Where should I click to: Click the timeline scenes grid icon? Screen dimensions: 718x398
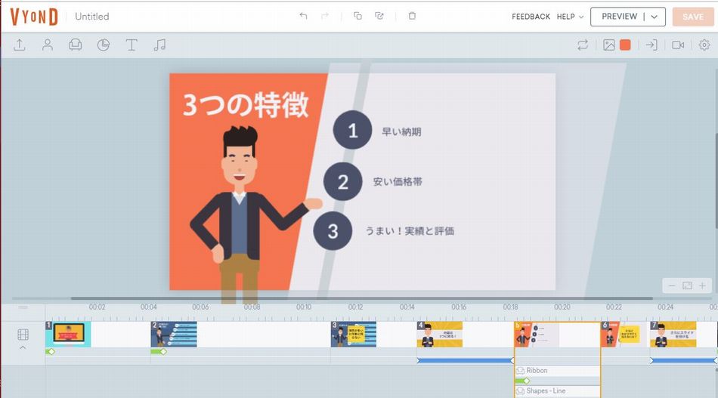(23, 335)
